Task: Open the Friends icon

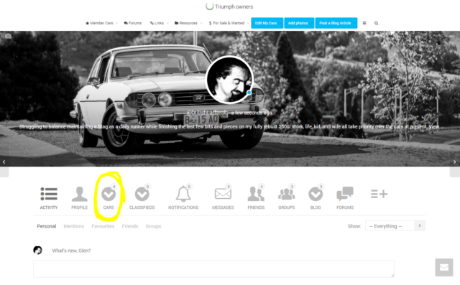Action: click(256, 194)
